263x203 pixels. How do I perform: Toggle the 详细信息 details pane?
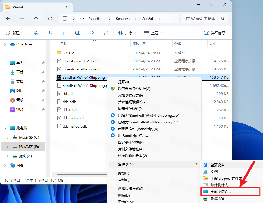point(215,33)
